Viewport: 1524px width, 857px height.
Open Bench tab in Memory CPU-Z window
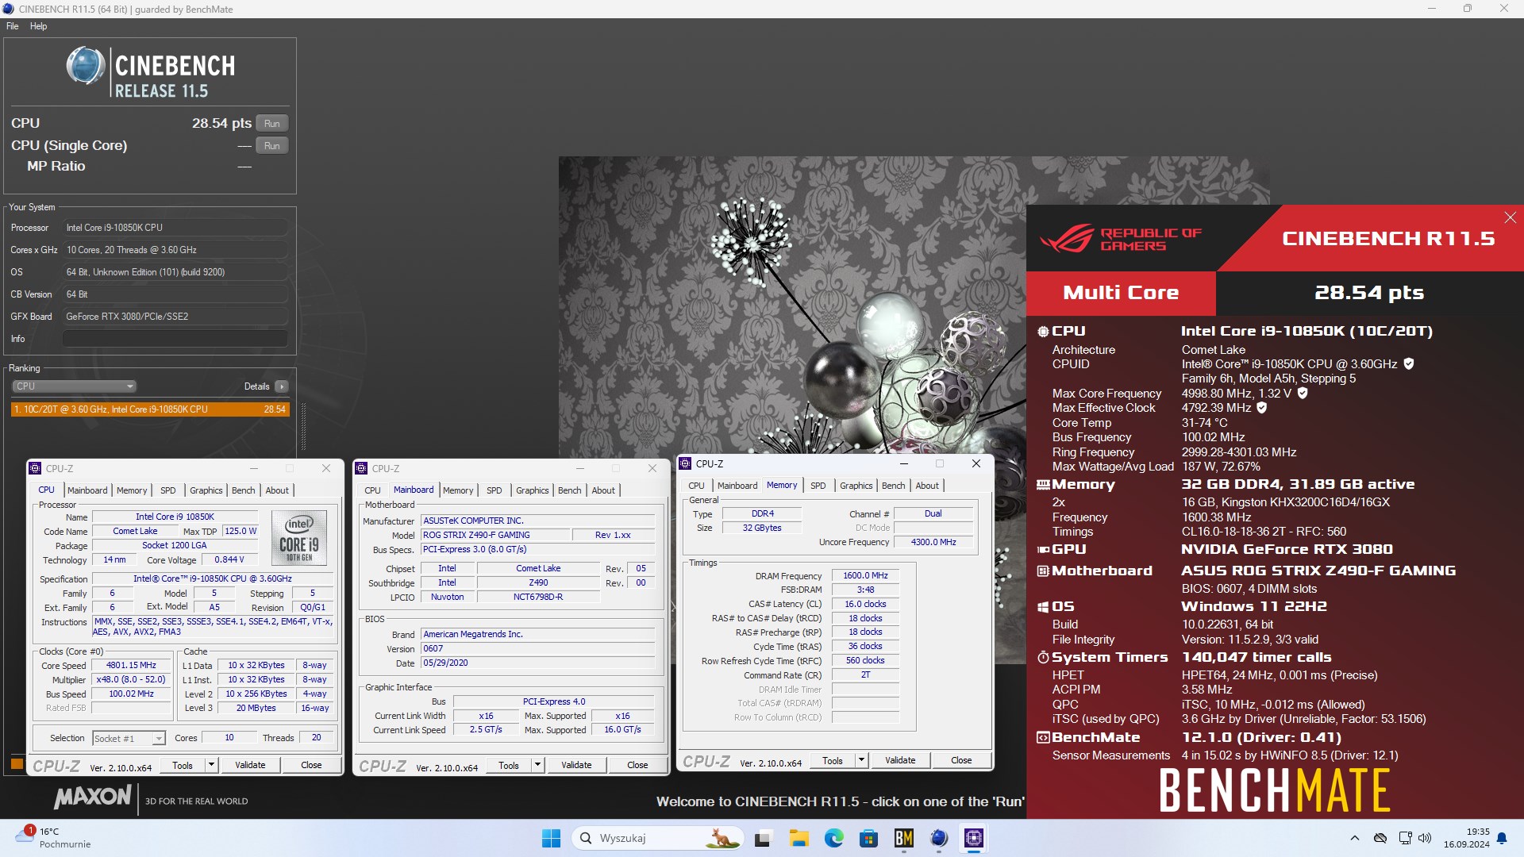pyautogui.click(x=893, y=486)
